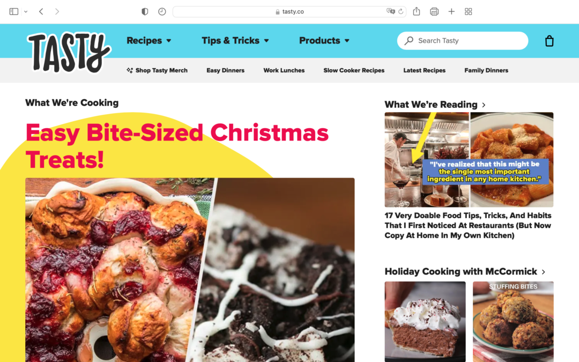Expand the Products dropdown menu
Viewport: 579px width, 362px height.
[324, 40]
